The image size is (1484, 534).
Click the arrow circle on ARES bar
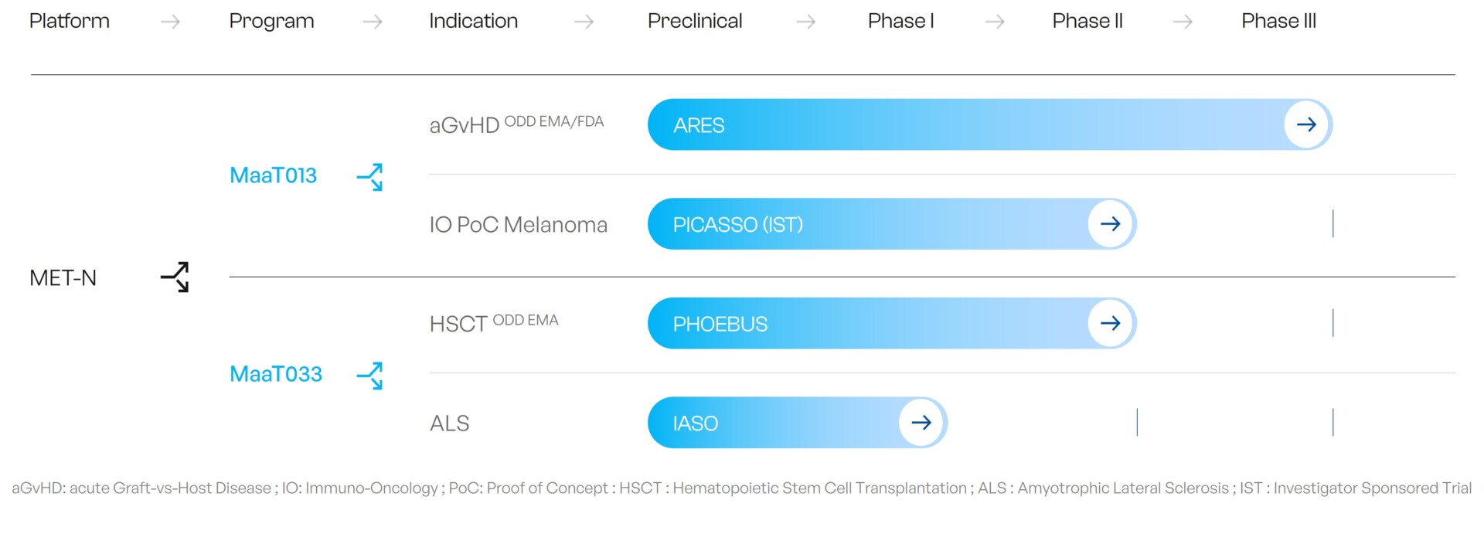(1306, 124)
